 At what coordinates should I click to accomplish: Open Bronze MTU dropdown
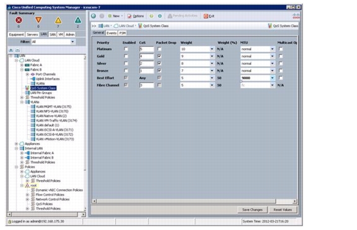click(272, 71)
